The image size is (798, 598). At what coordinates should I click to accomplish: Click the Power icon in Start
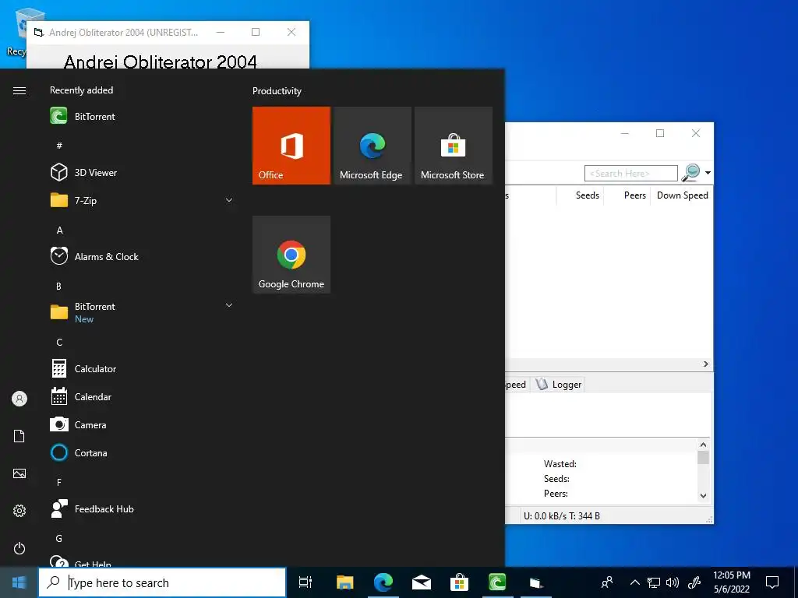click(x=19, y=548)
